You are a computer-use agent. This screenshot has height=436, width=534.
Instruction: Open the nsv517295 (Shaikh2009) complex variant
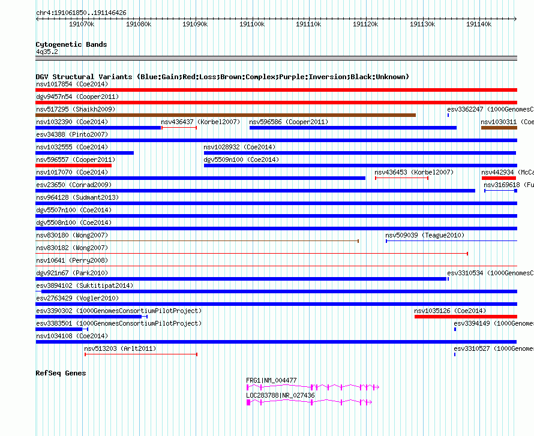click(x=226, y=115)
